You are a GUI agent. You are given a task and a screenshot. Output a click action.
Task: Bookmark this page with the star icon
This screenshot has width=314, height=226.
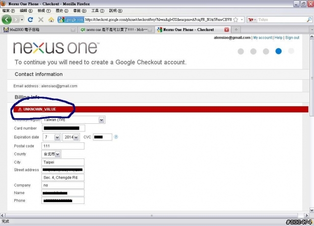coord(235,20)
